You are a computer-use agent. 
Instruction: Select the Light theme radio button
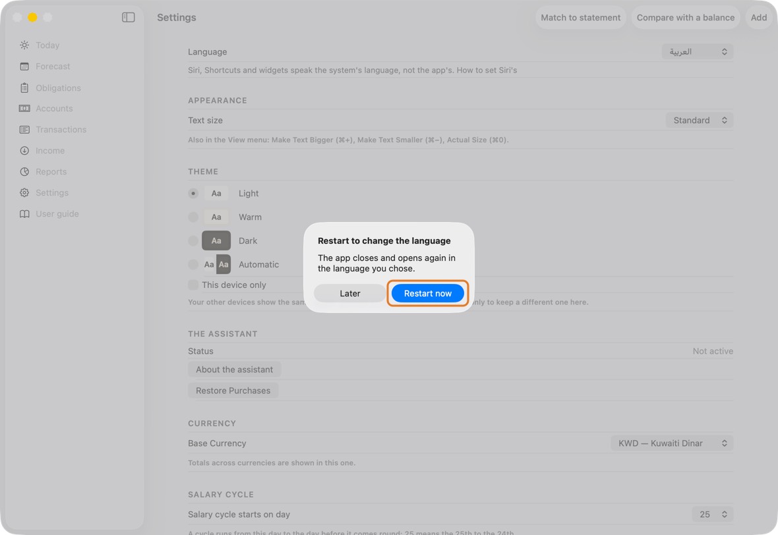193,193
